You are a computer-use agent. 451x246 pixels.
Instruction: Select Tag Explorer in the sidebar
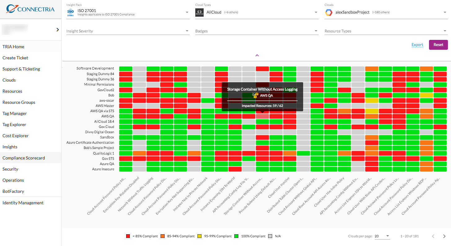click(31, 125)
